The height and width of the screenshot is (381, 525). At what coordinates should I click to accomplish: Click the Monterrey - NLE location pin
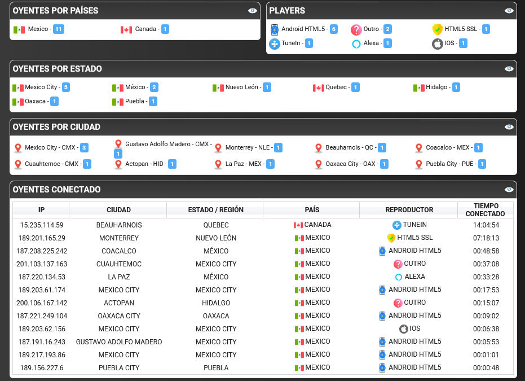point(218,148)
